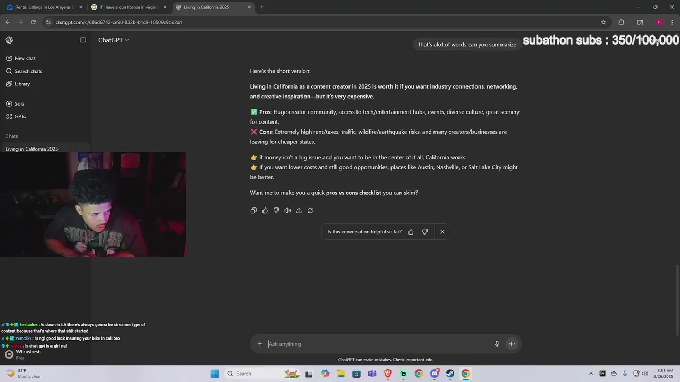
Task: Bookmark this page with star icon
Action: click(603, 22)
